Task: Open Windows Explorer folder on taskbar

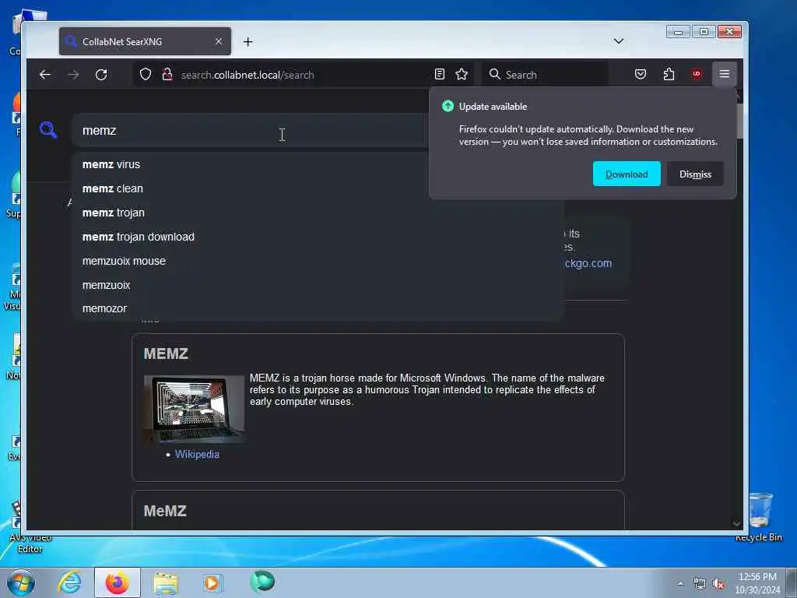Action: pos(166,583)
